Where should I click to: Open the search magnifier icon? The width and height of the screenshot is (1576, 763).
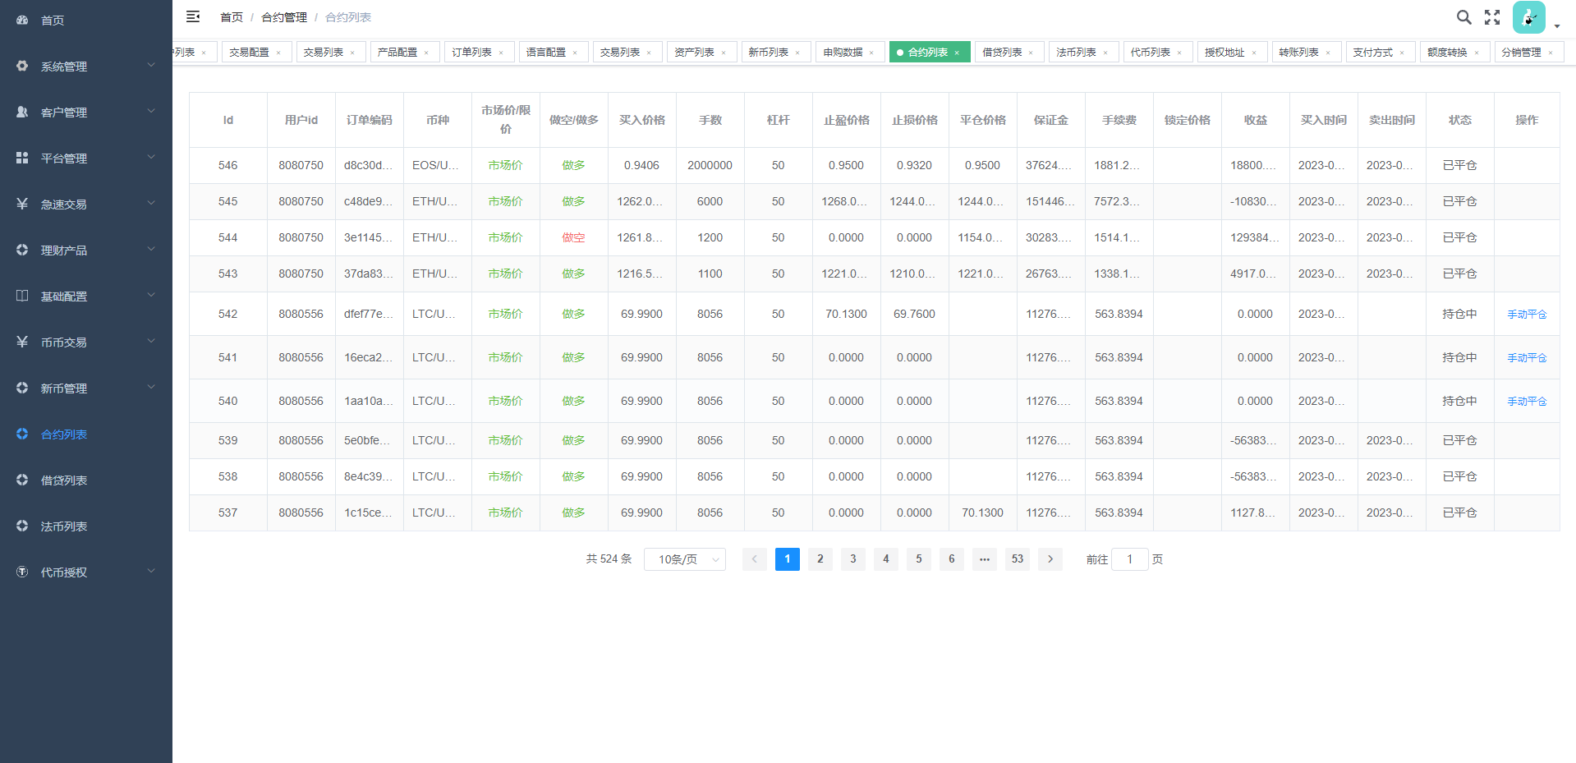pyautogui.click(x=1463, y=17)
